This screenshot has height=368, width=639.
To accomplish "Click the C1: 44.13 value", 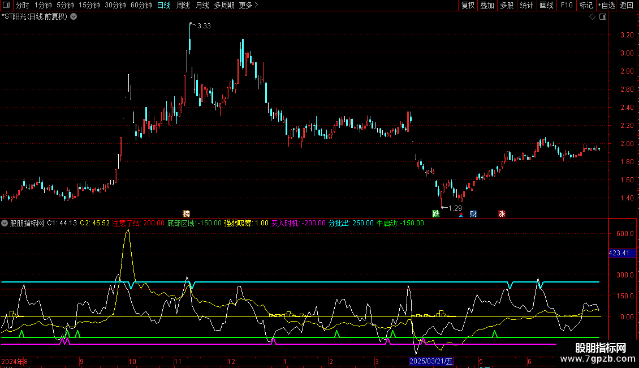I will (x=62, y=223).
